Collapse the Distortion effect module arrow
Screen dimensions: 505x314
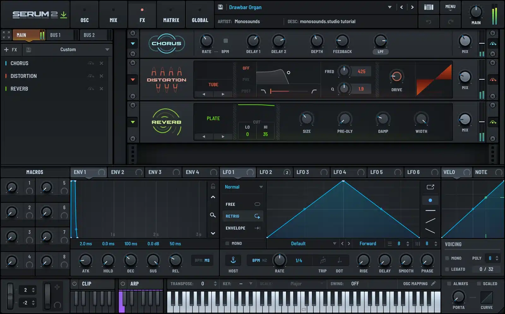[x=133, y=80]
